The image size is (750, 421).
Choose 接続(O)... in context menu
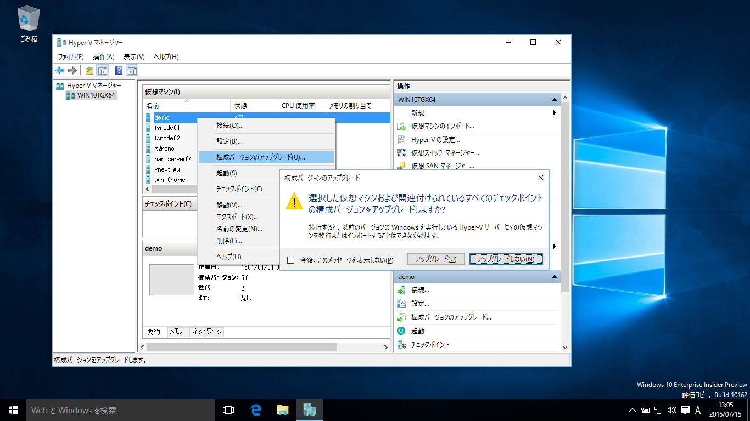tap(266, 126)
